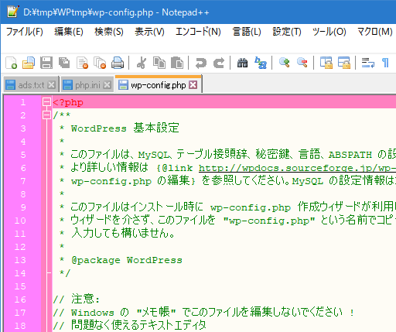Viewport: 396px width, 332px height.
Task: Click the '@package WordPress' text
Action: (x=127, y=260)
